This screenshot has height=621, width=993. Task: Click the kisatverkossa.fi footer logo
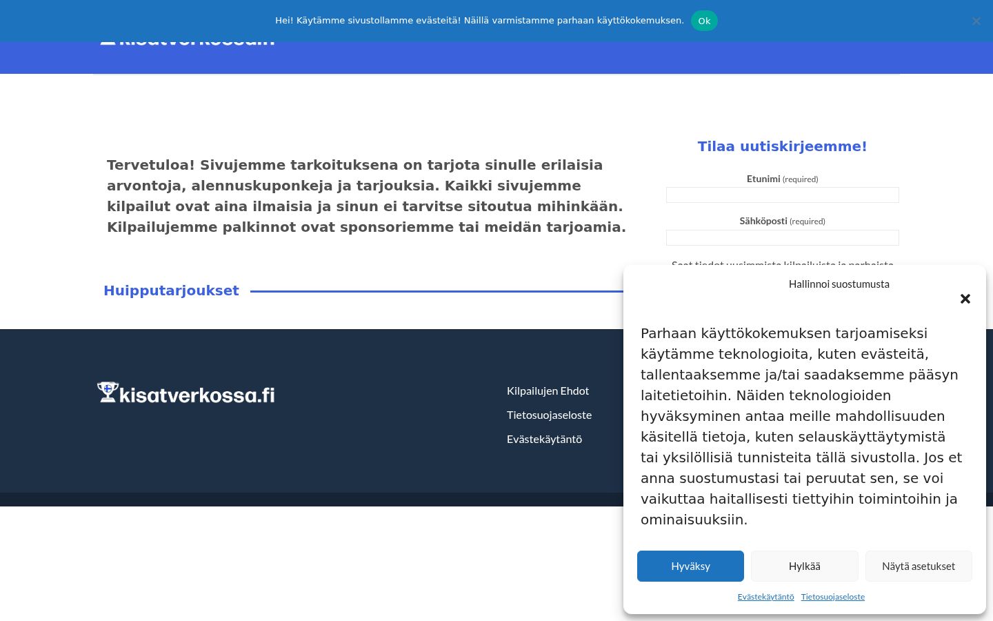point(186,393)
